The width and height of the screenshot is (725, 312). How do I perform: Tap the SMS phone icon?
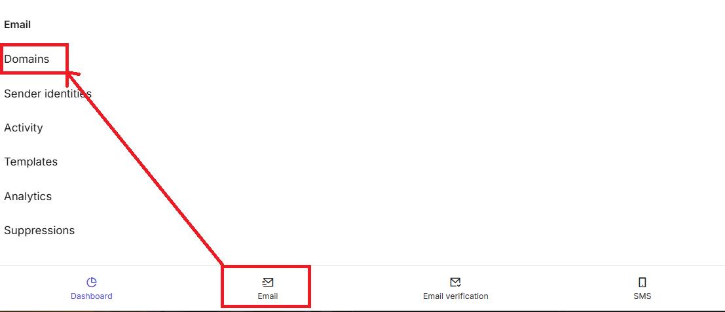[x=642, y=282]
